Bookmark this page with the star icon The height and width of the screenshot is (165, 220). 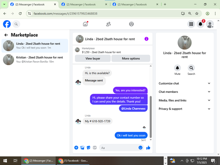[x=197, y=14]
